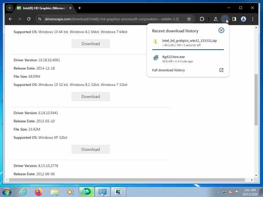Screen dimensions: 263x197
Task: Click the downloads toolbar icon
Action: pos(225,19)
